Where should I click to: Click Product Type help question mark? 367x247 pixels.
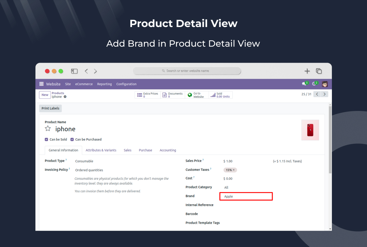pyautogui.click(x=66, y=160)
